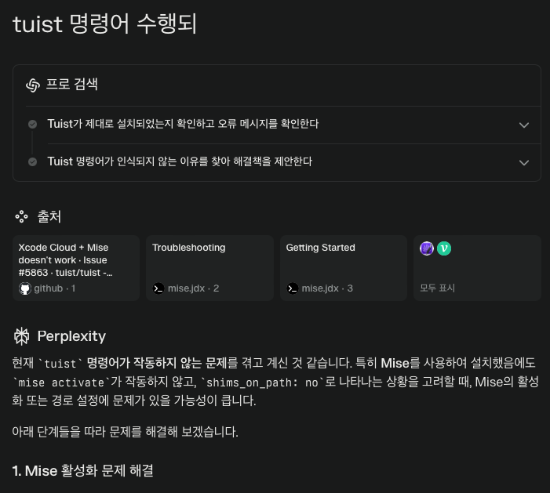Click the '출처' section heading
Viewport: 550px width, 493px height.
pyautogui.click(x=49, y=216)
